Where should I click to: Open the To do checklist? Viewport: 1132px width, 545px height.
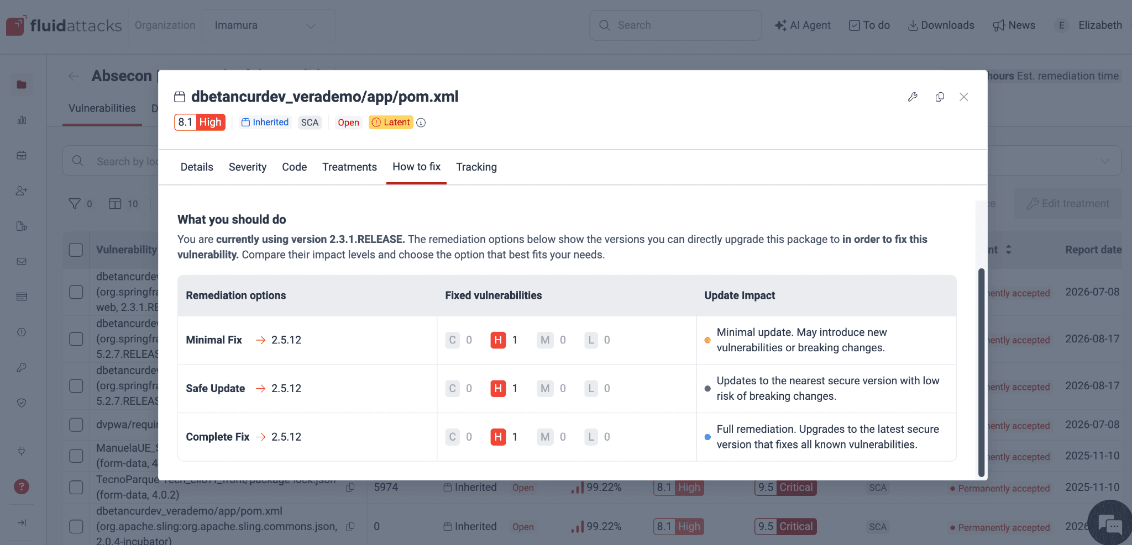869,25
